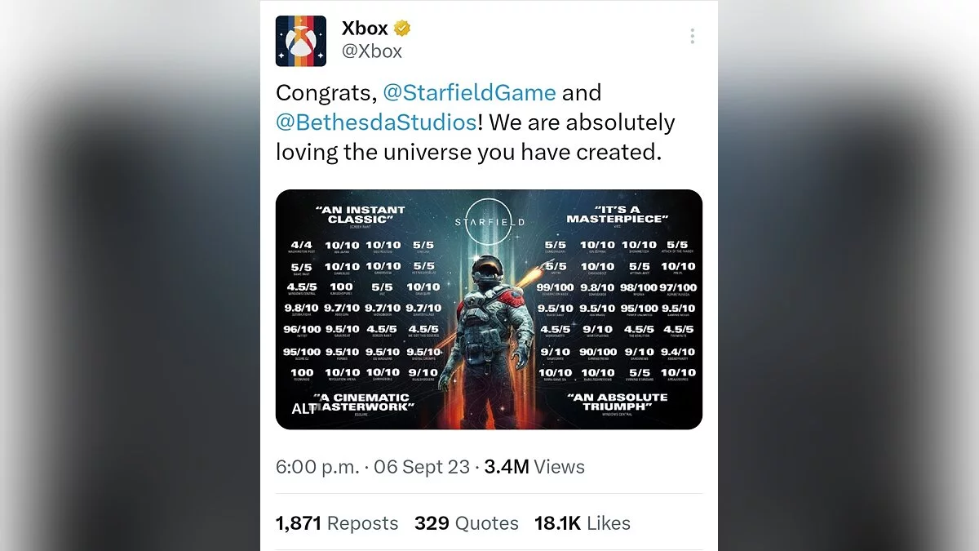Screen dimensions: 979x551
Task: Click the gold verified badge next to Xbox
Action: pyautogui.click(x=402, y=29)
